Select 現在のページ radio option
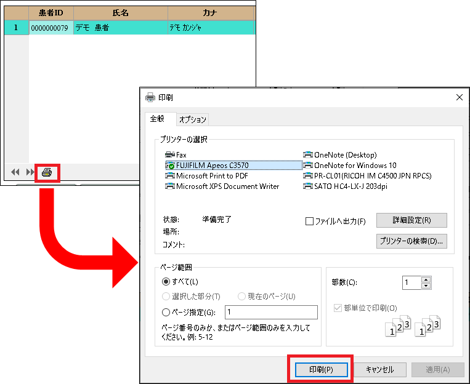 point(241,297)
